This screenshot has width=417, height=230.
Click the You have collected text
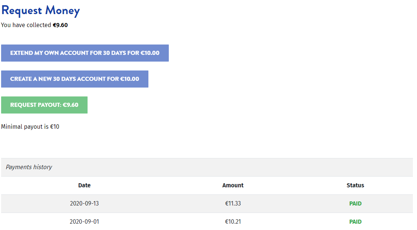click(x=26, y=25)
